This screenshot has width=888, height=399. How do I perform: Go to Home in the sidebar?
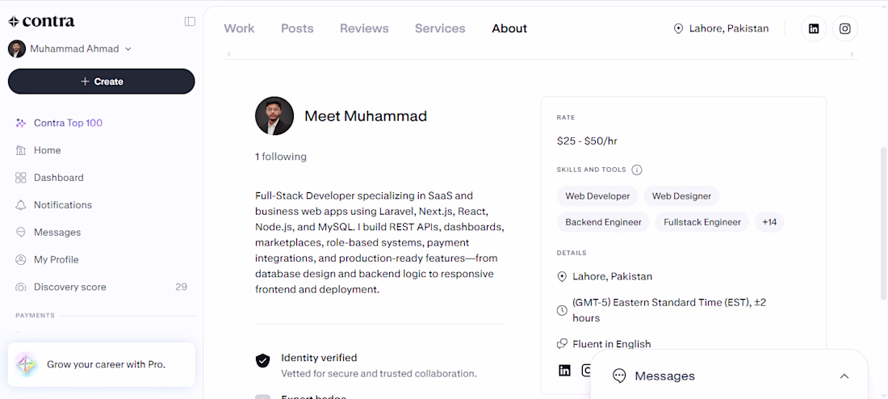point(47,150)
